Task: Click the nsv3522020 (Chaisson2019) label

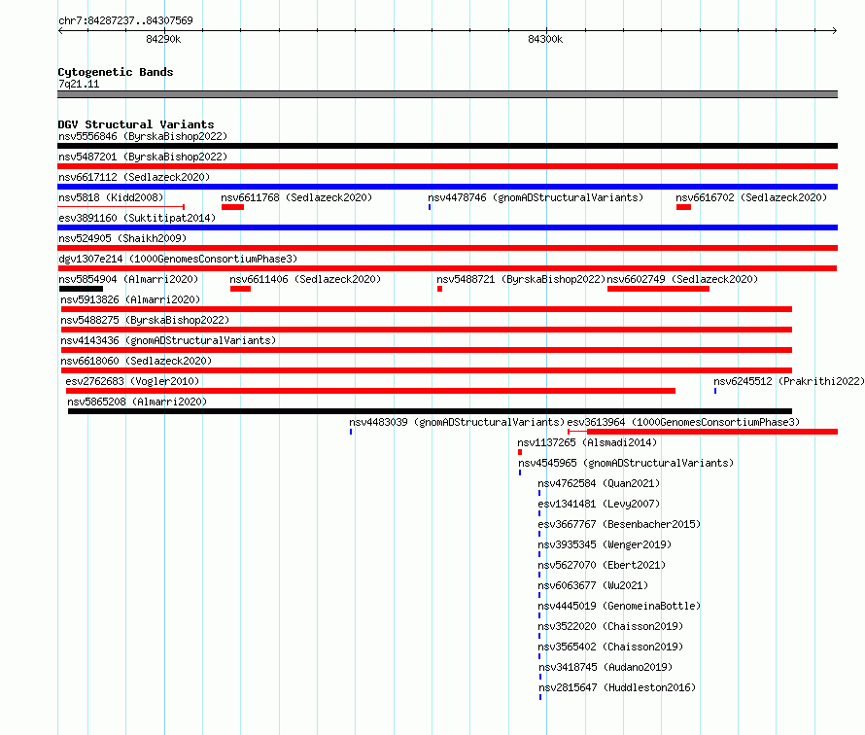Action: [x=610, y=626]
